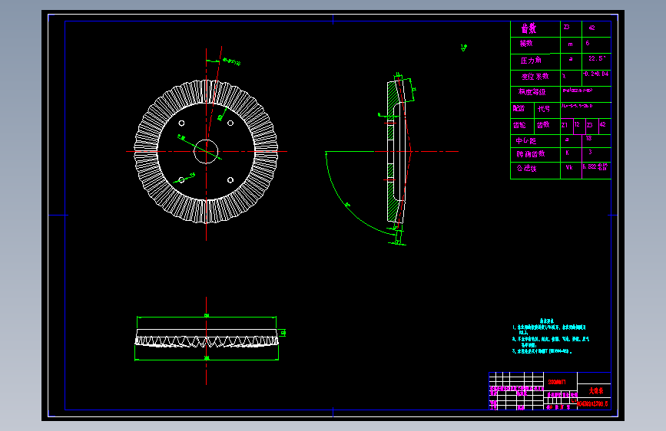The height and width of the screenshot is (431, 666).
Task: Click the 中心距 row label
Action: (526, 141)
